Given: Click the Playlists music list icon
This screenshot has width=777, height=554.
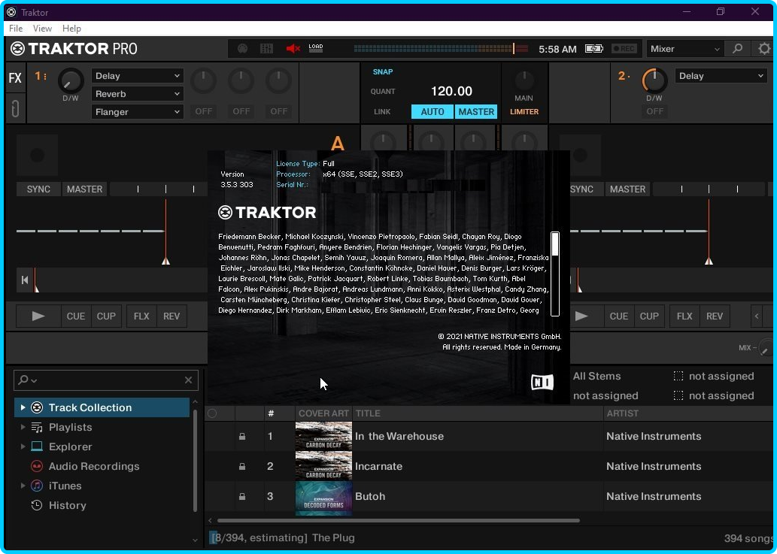Looking at the screenshot, I should (37, 427).
